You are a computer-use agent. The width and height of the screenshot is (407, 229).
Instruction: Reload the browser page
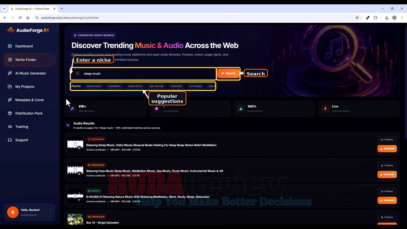20,17
